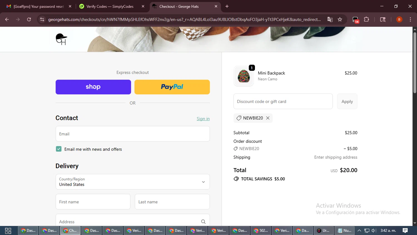This screenshot has width=417, height=235.
Task: Open the extension with the 14 badge
Action: (x=356, y=20)
